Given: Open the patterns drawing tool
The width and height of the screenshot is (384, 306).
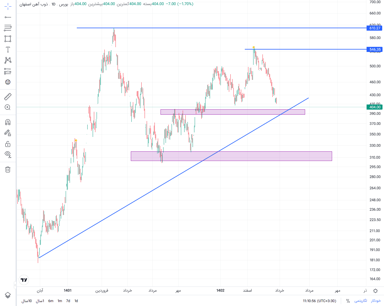Looking at the screenshot, I should [x=8, y=60].
